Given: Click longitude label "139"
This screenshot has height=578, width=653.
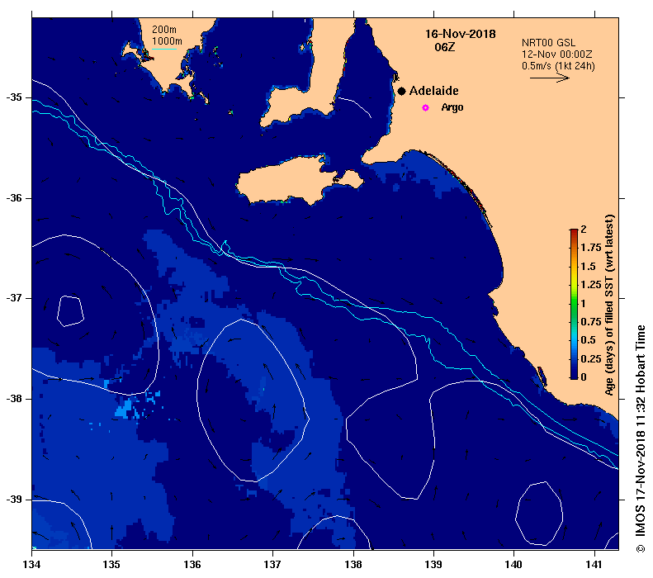Looking at the screenshot, I should pos(433,565).
